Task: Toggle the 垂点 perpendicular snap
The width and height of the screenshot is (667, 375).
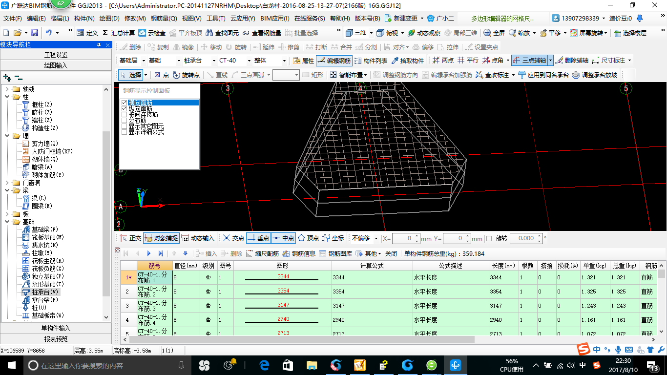Action: (258, 238)
